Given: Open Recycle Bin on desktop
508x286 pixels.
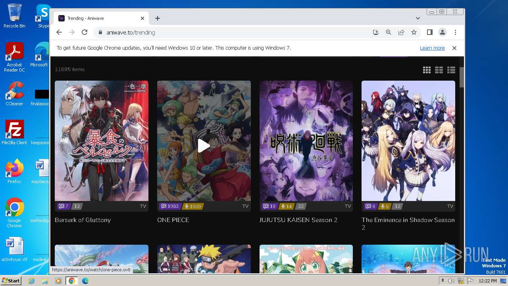Looking at the screenshot, I should click(x=14, y=16).
